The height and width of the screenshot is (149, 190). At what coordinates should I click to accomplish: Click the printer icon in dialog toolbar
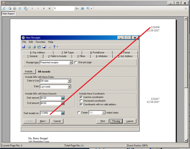[x=34, y=47]
